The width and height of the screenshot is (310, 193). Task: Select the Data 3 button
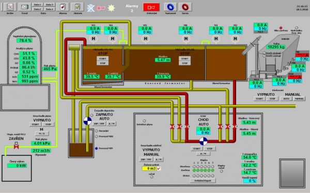pyautogui.click(x=50, y=5)
